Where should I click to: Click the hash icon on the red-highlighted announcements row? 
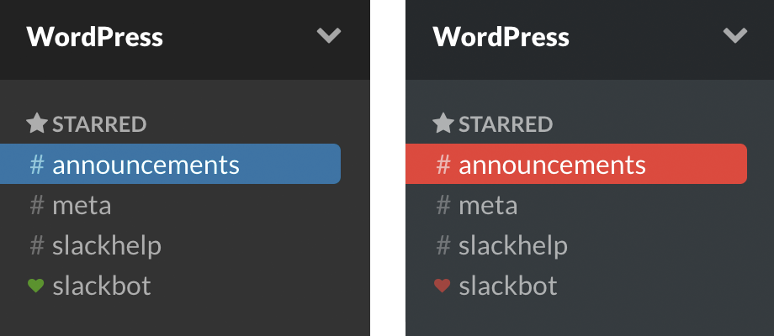coord(443,165)
